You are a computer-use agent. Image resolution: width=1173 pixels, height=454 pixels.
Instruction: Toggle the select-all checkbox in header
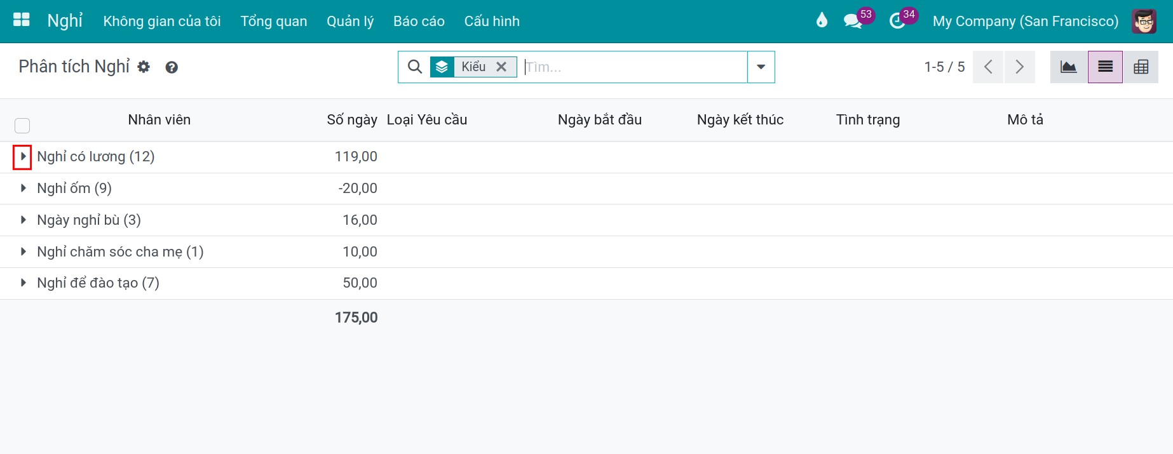[x=22, y=125]
